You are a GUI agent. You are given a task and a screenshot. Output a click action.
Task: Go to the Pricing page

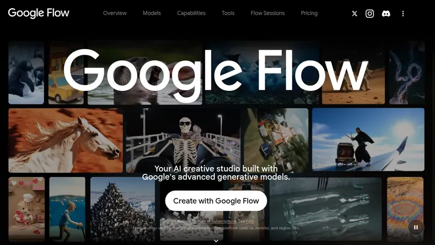[309, 13]
